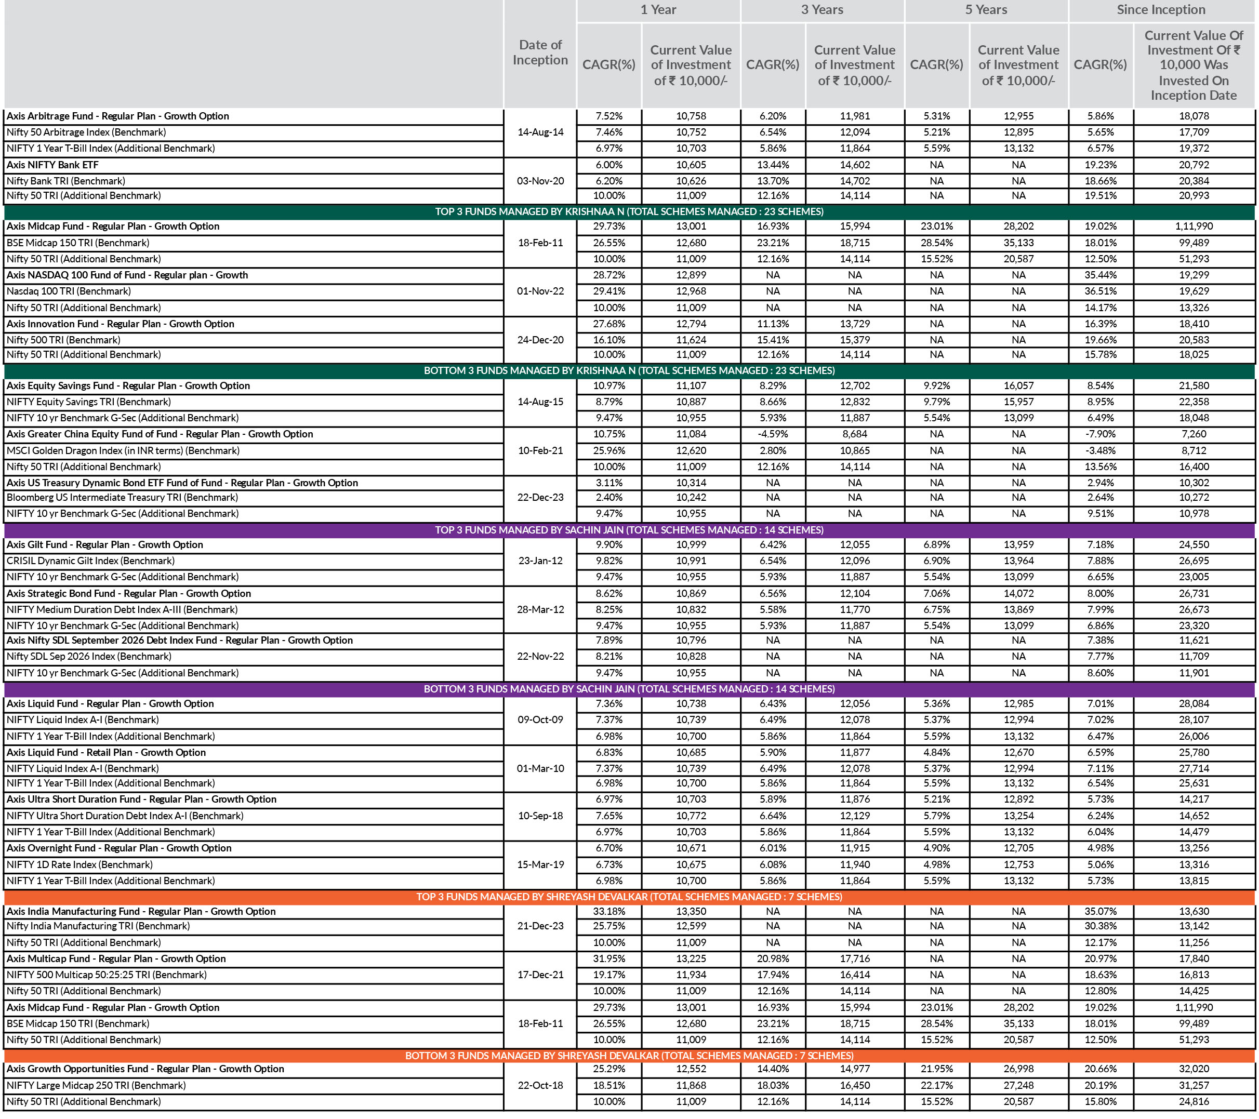
Task: Click inception date '21-Dec-23'
Action: click(x=540, y=926)
